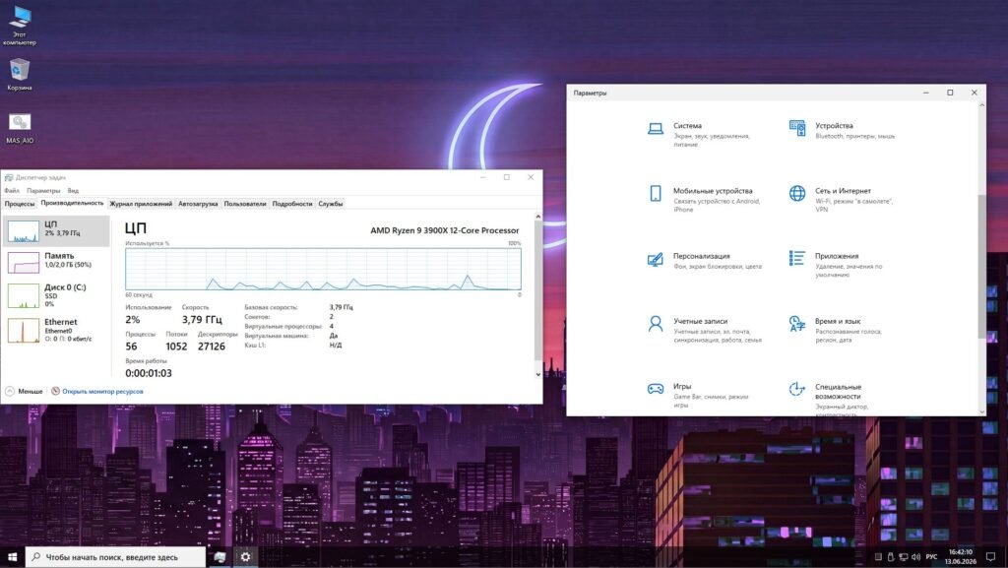
Task: Open Windows Start button
Action: [x=12, y=557]
